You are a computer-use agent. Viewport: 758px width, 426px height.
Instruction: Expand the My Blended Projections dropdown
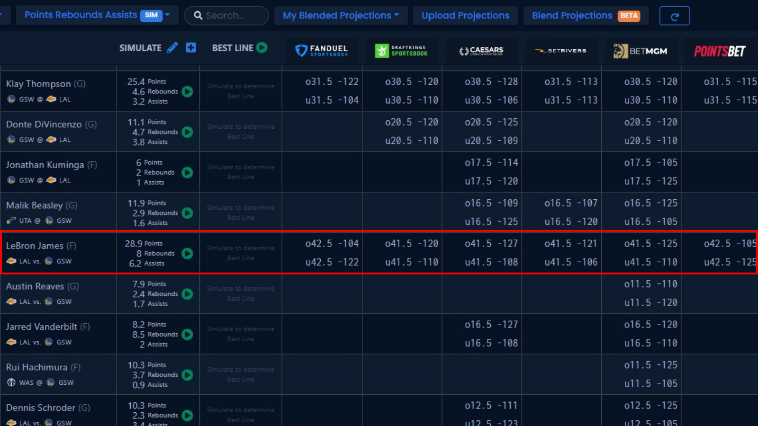[x=340, y=16]
